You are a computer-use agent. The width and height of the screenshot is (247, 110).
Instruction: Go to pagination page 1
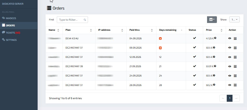click(230, 98)
